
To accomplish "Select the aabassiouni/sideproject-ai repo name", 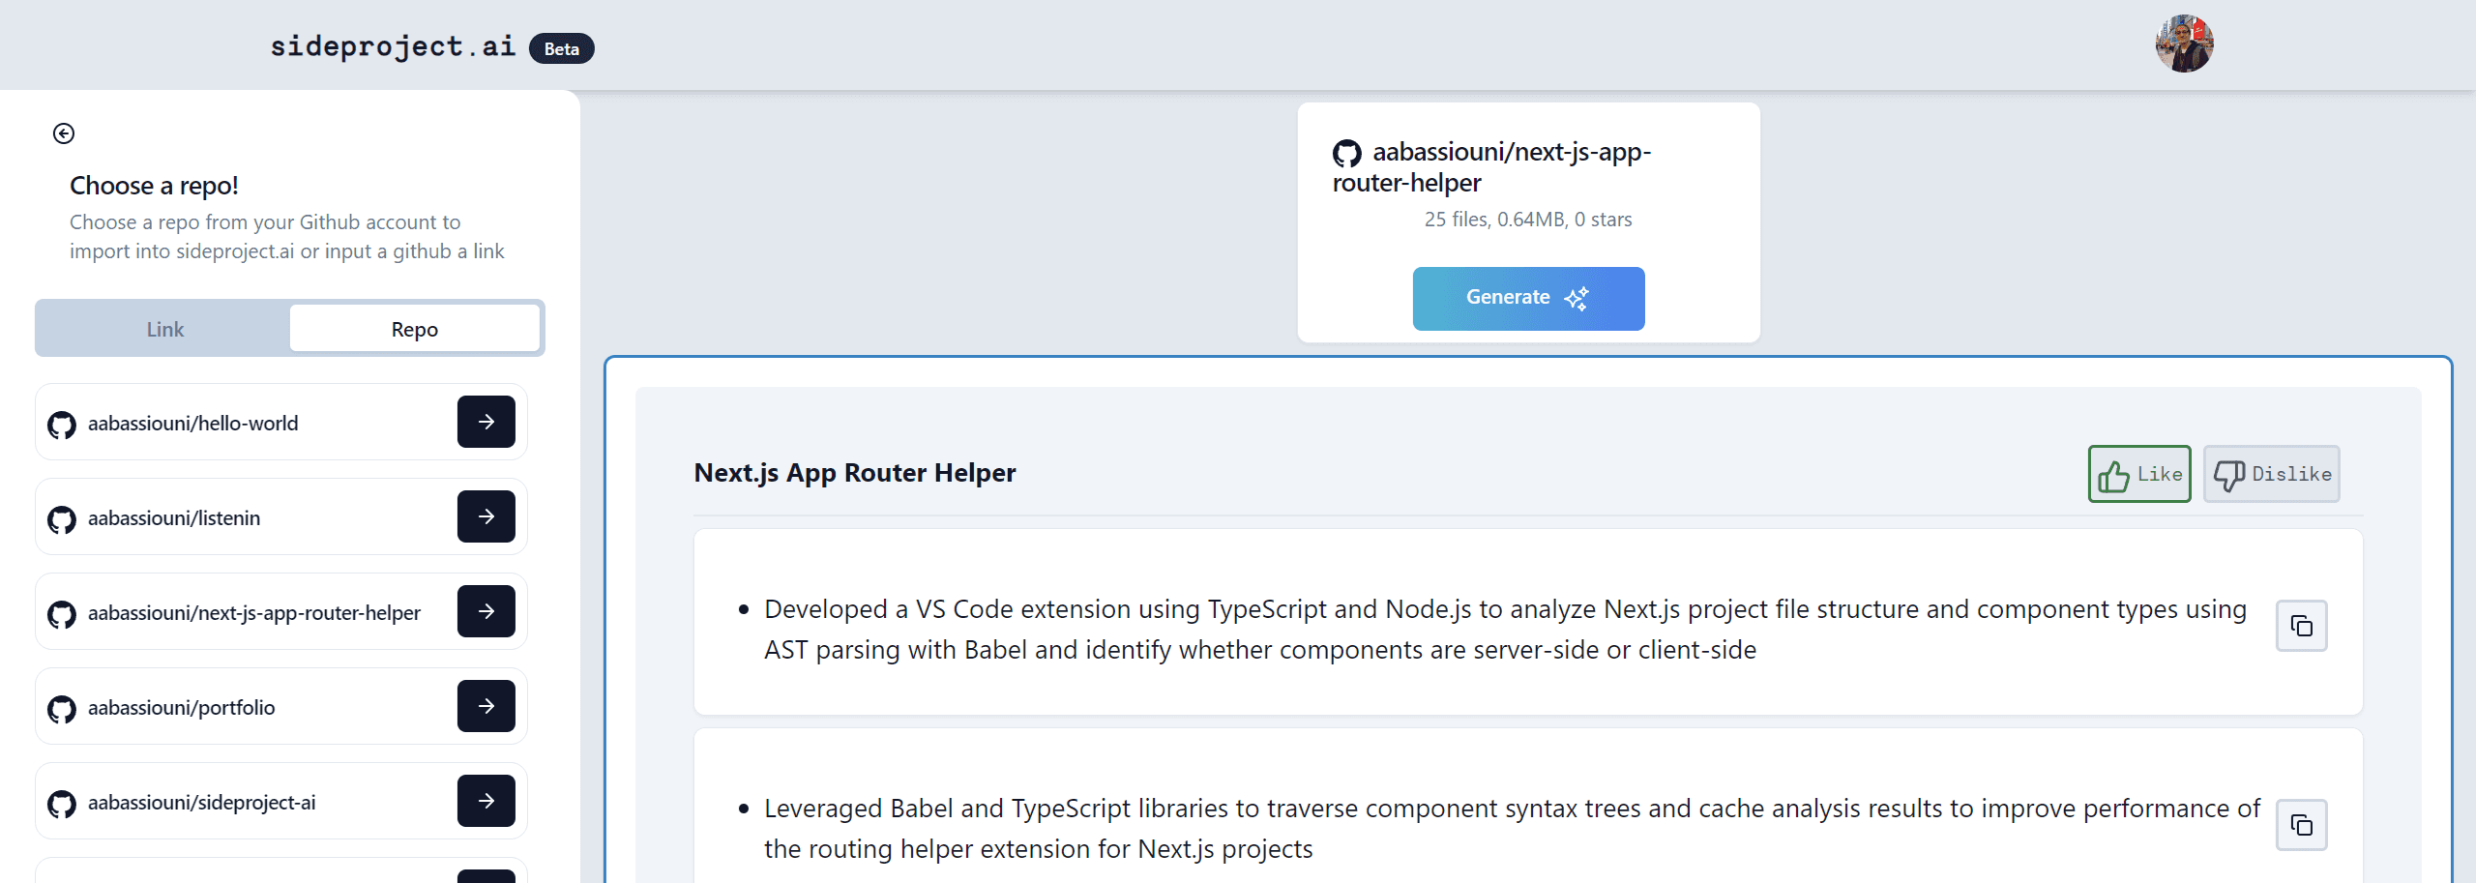I will (x=201, y=803).
